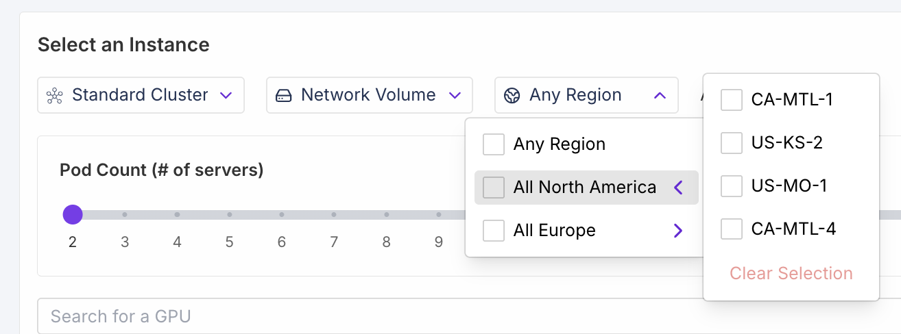Click the Standard Cluster network icon
The width and height of the screenshot is (901, 334).
[55, 95]
